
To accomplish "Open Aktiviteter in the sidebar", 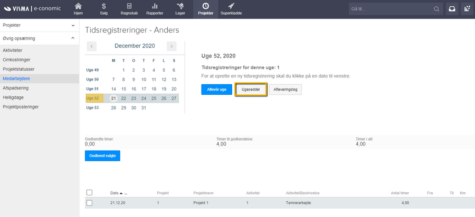I will 15,50.
